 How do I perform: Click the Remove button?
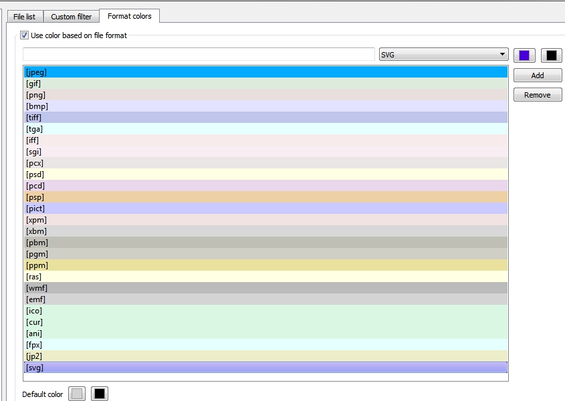click(538, 95)
